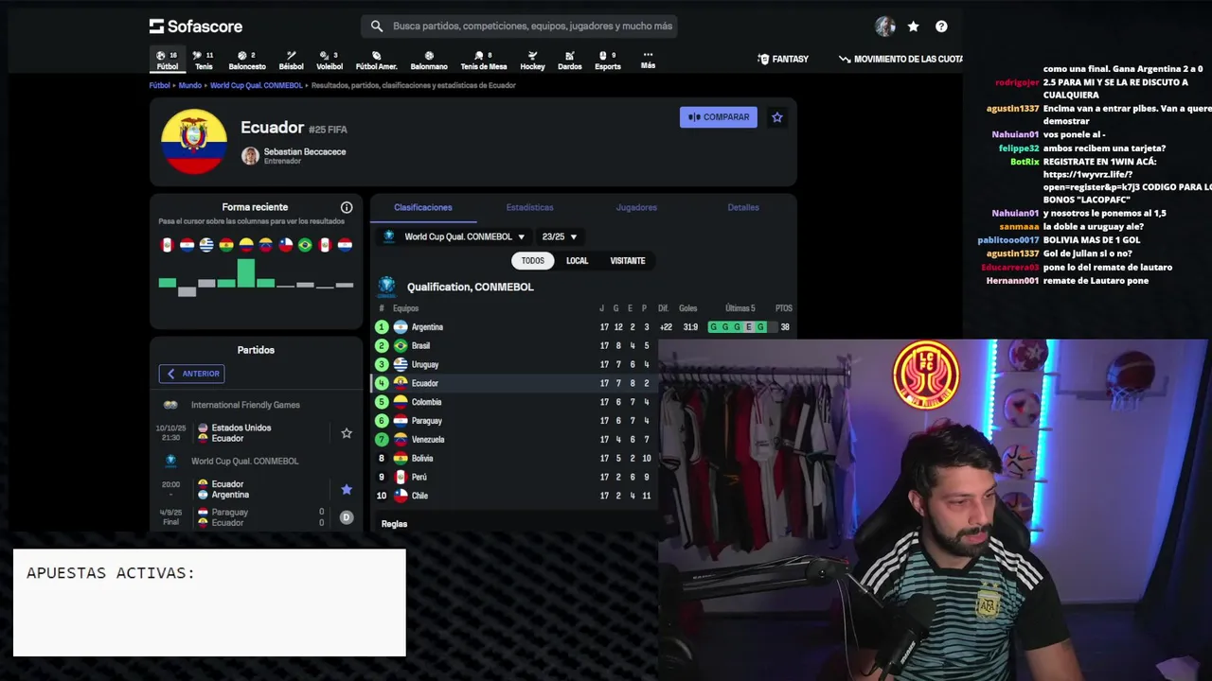Go to previous matches with Anterior
The image size is (1212, 681).
(x=192, y=374)
